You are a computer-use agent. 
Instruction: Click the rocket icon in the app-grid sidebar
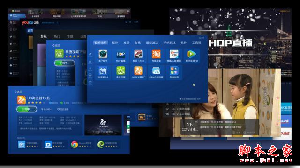pyautogui.click(x=90, y=55)
